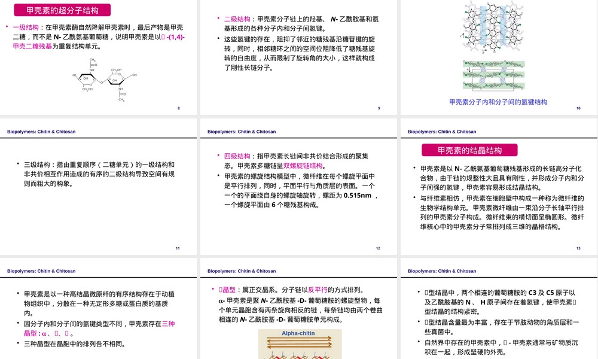The height and width of the screenshot is (359, 598).
Task: Click the Alpha-chitin label in the diagram
Action: coord(298,333)
